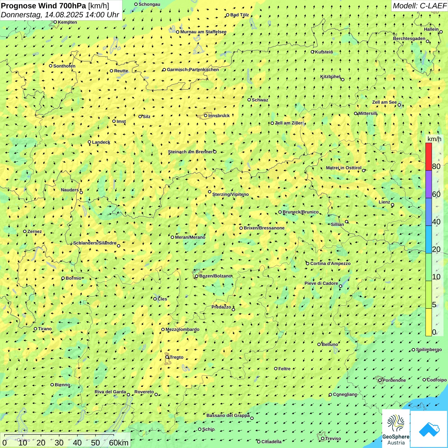
Task: Click the 'Codroipo' label
Action: [x=437, y=380]
